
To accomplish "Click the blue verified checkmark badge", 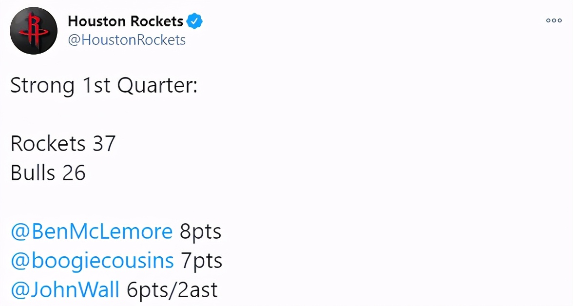I will [x=194, y=21].
